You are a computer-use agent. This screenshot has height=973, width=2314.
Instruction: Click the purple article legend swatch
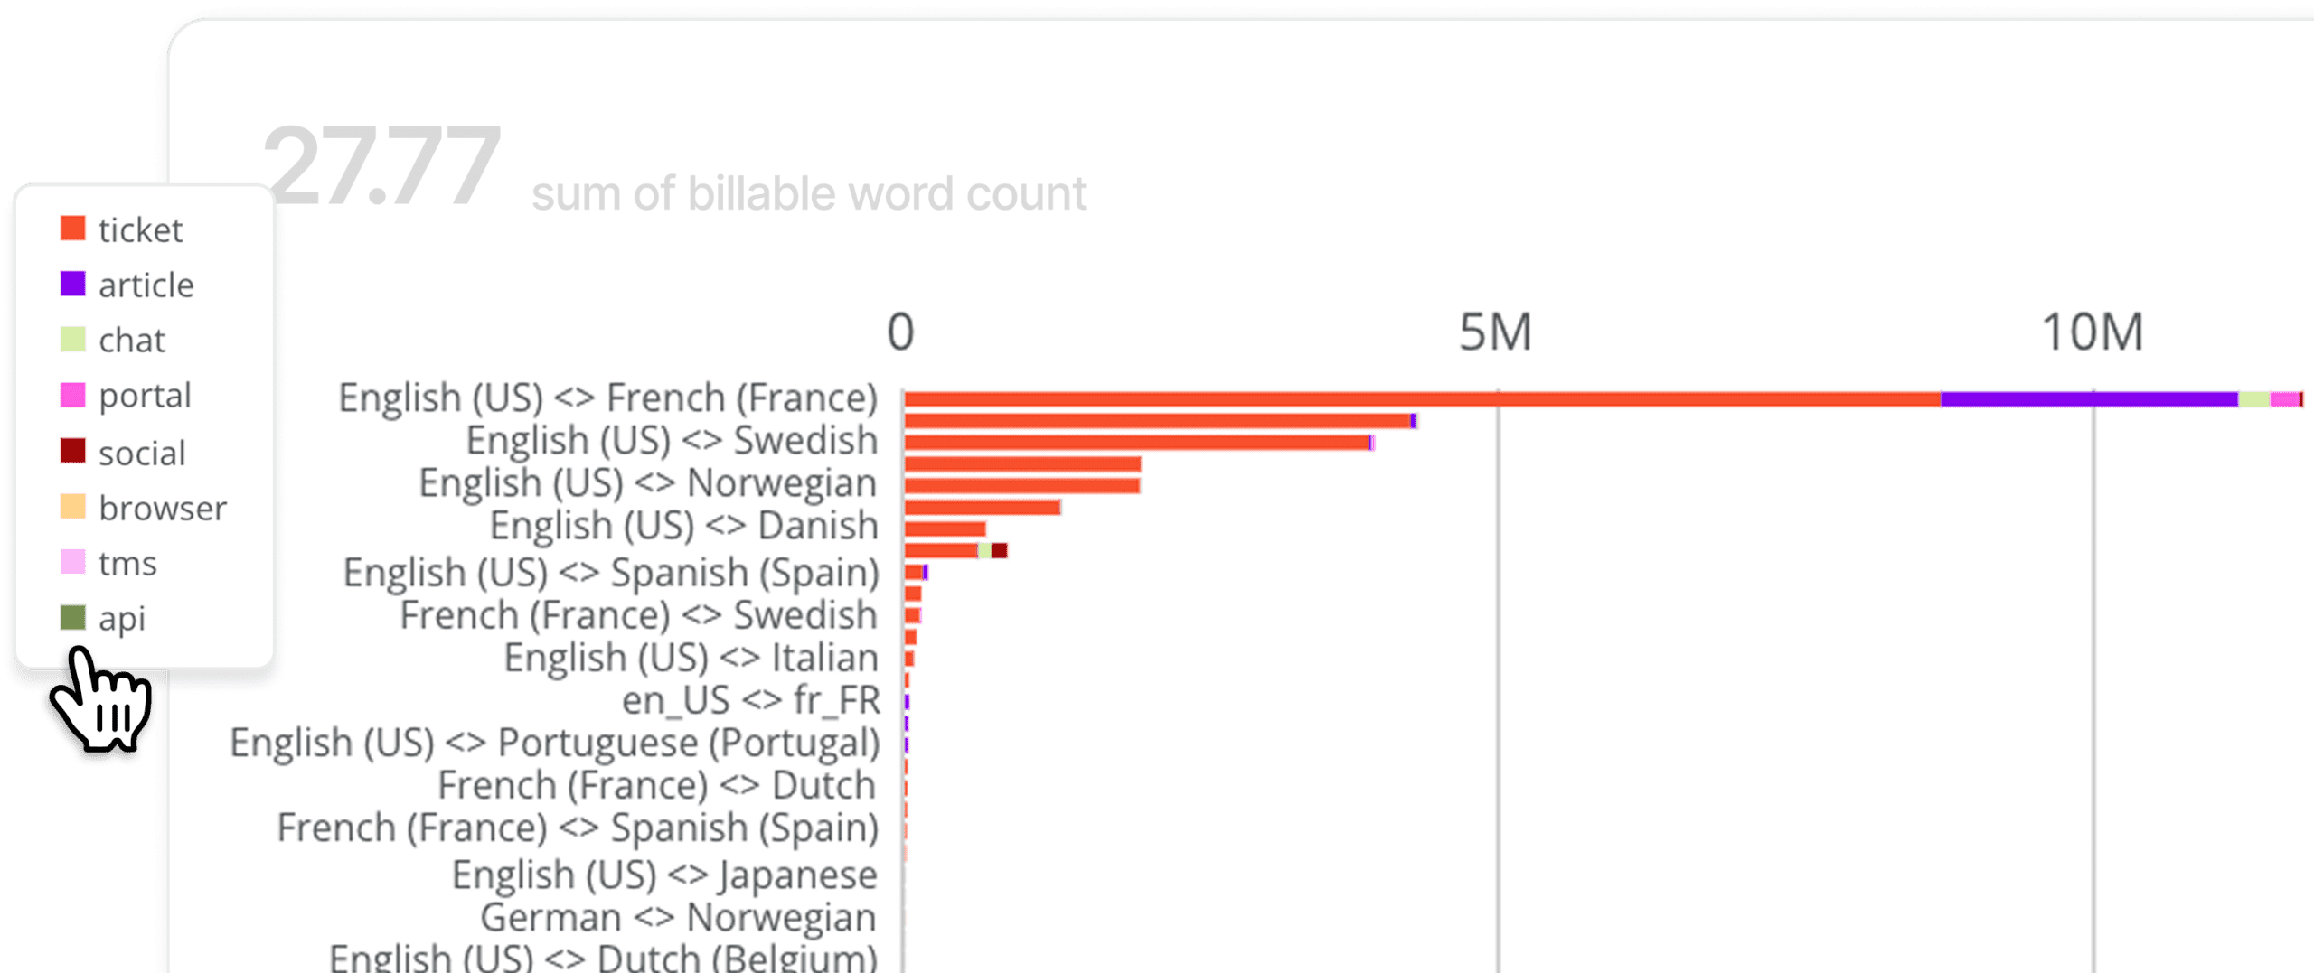pos(72,284)
